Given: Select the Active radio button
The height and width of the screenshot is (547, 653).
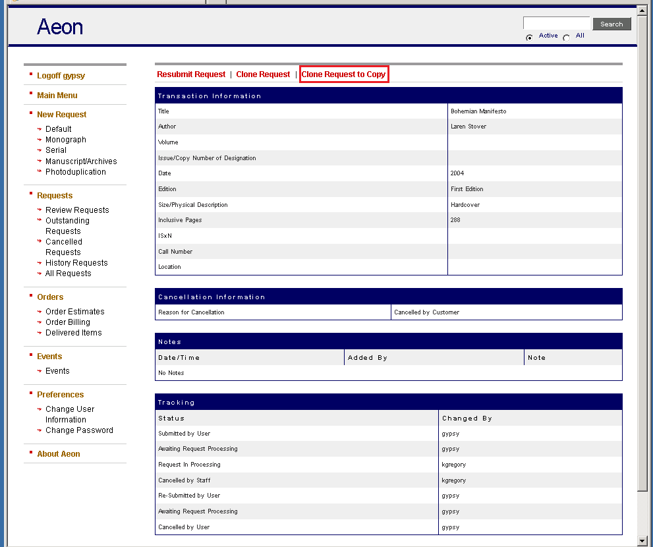Looking at the screenshot, I should 530,38.
